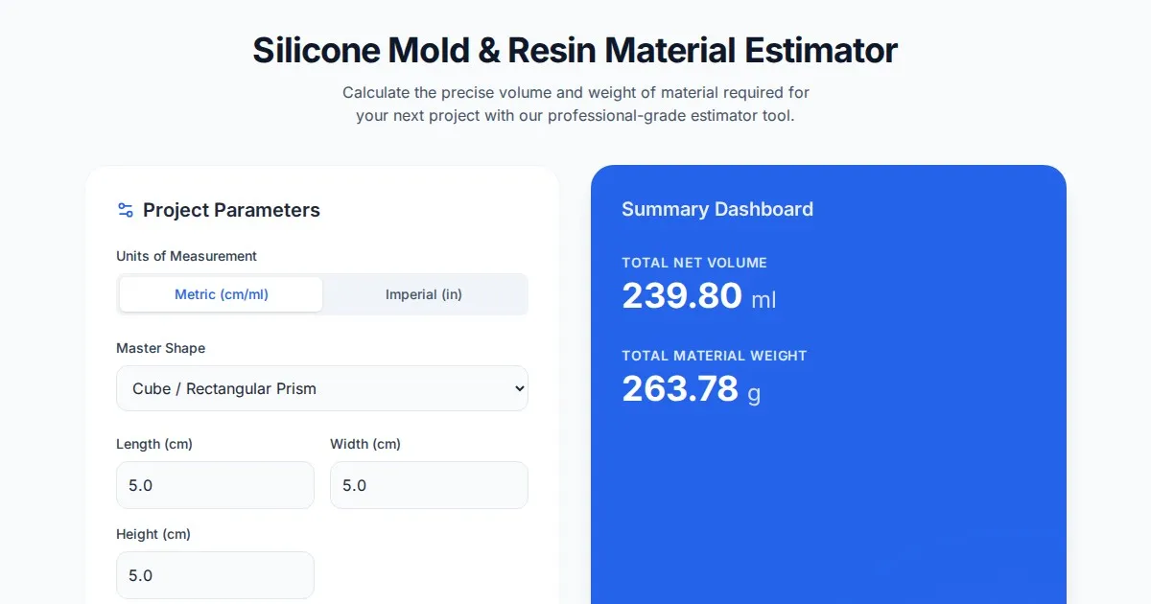Viewport: 1151px width, 604px height.
Task: Click the estimator description paragraph under the title
Action: point(575,105)
